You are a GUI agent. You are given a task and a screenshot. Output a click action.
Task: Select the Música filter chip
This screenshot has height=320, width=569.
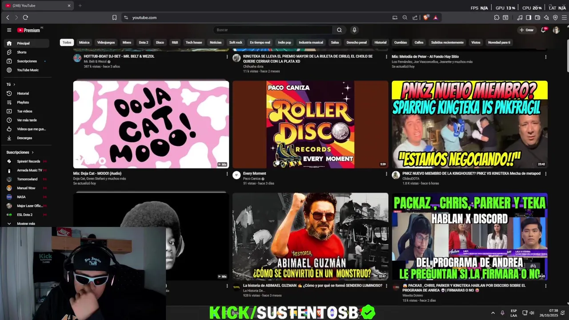tap(84, 43)
